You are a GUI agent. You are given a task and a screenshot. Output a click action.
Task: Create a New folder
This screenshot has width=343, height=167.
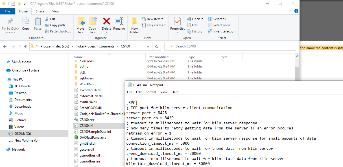point(134,25)
